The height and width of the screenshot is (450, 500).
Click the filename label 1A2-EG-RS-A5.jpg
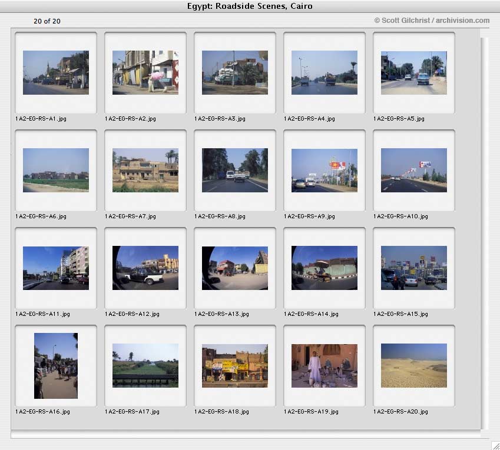click(x=399, y=119)
